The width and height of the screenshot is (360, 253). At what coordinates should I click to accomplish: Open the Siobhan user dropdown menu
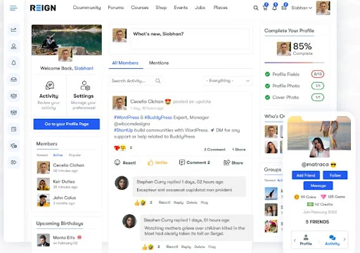click(x=302, y=8)
